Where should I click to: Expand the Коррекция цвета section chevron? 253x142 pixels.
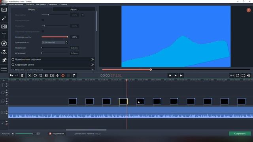pyautogui.click(x=93, y=65)
